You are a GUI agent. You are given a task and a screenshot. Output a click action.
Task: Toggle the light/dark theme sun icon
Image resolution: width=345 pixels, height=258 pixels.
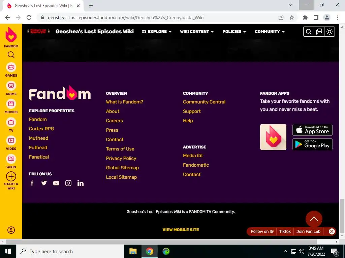(x=330, y=32)
